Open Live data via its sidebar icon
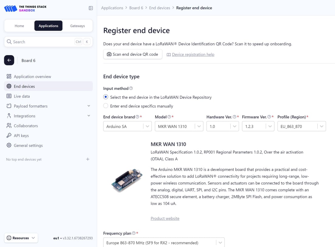Image resolution: width=335 pixels, height=247 pixels. pyautogui.click(x=9, y=96)
